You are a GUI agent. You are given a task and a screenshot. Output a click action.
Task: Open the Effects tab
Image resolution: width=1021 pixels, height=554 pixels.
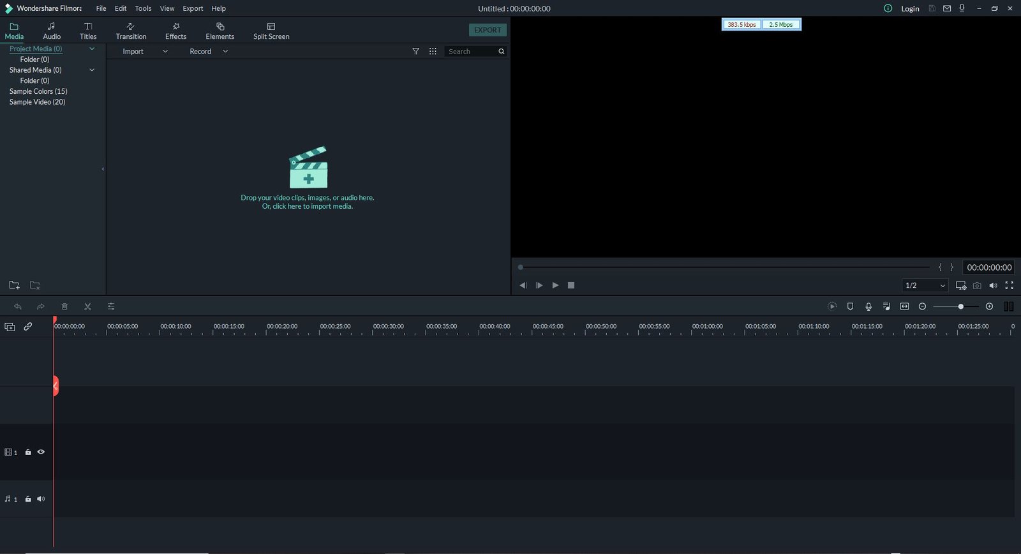coord(175,31)
